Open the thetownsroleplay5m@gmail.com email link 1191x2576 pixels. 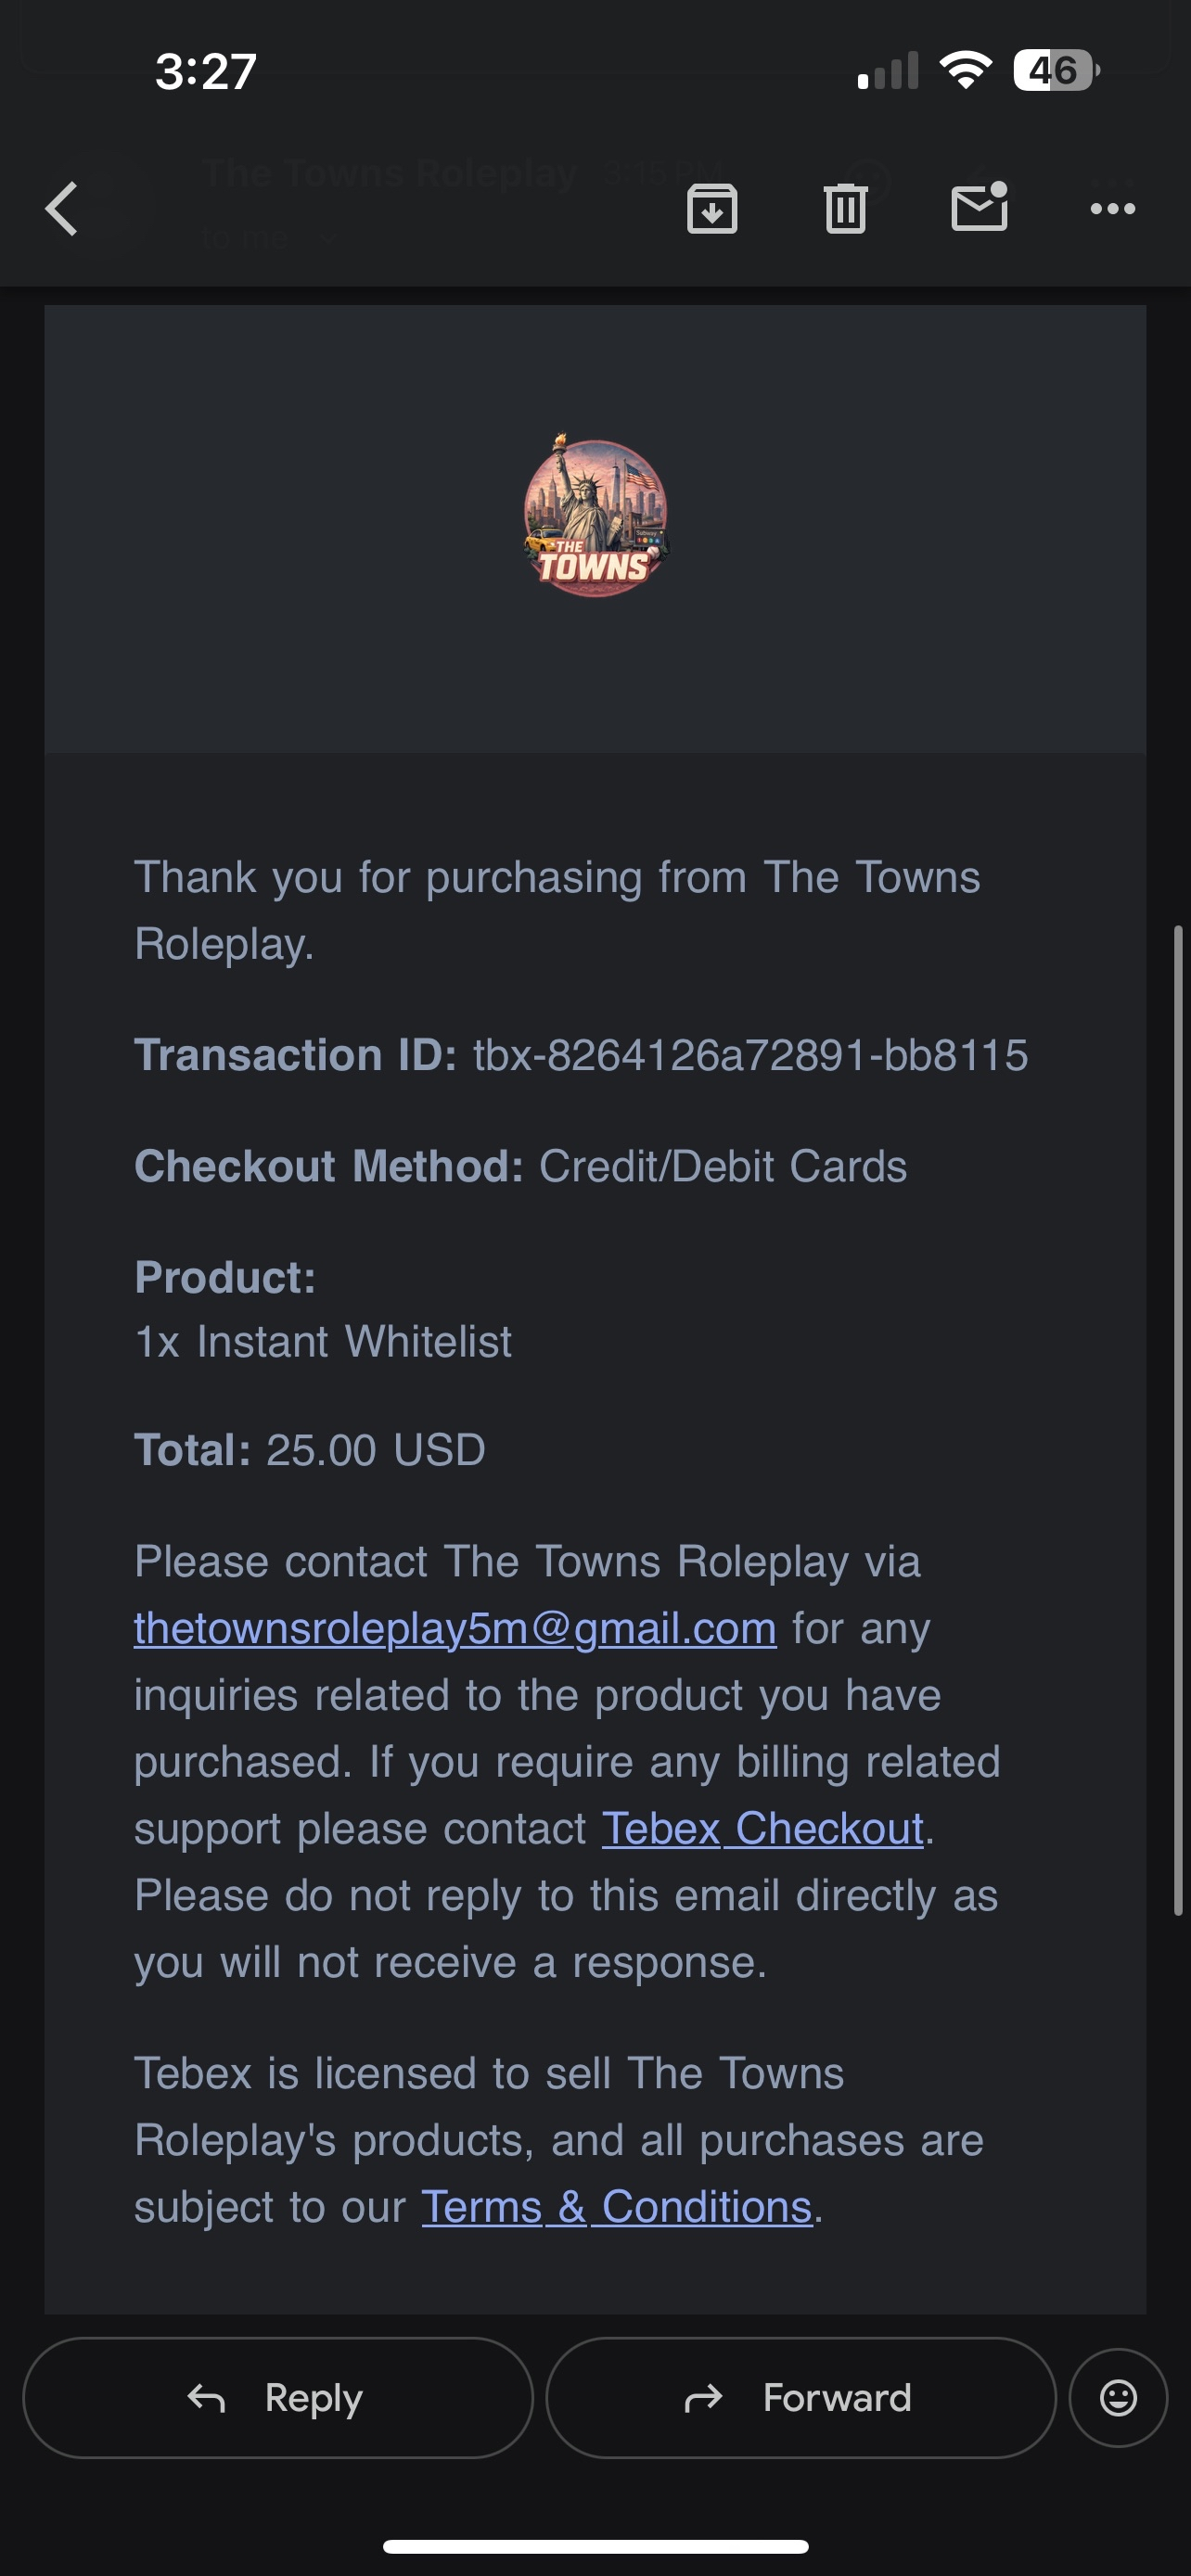pos(455,1628)
